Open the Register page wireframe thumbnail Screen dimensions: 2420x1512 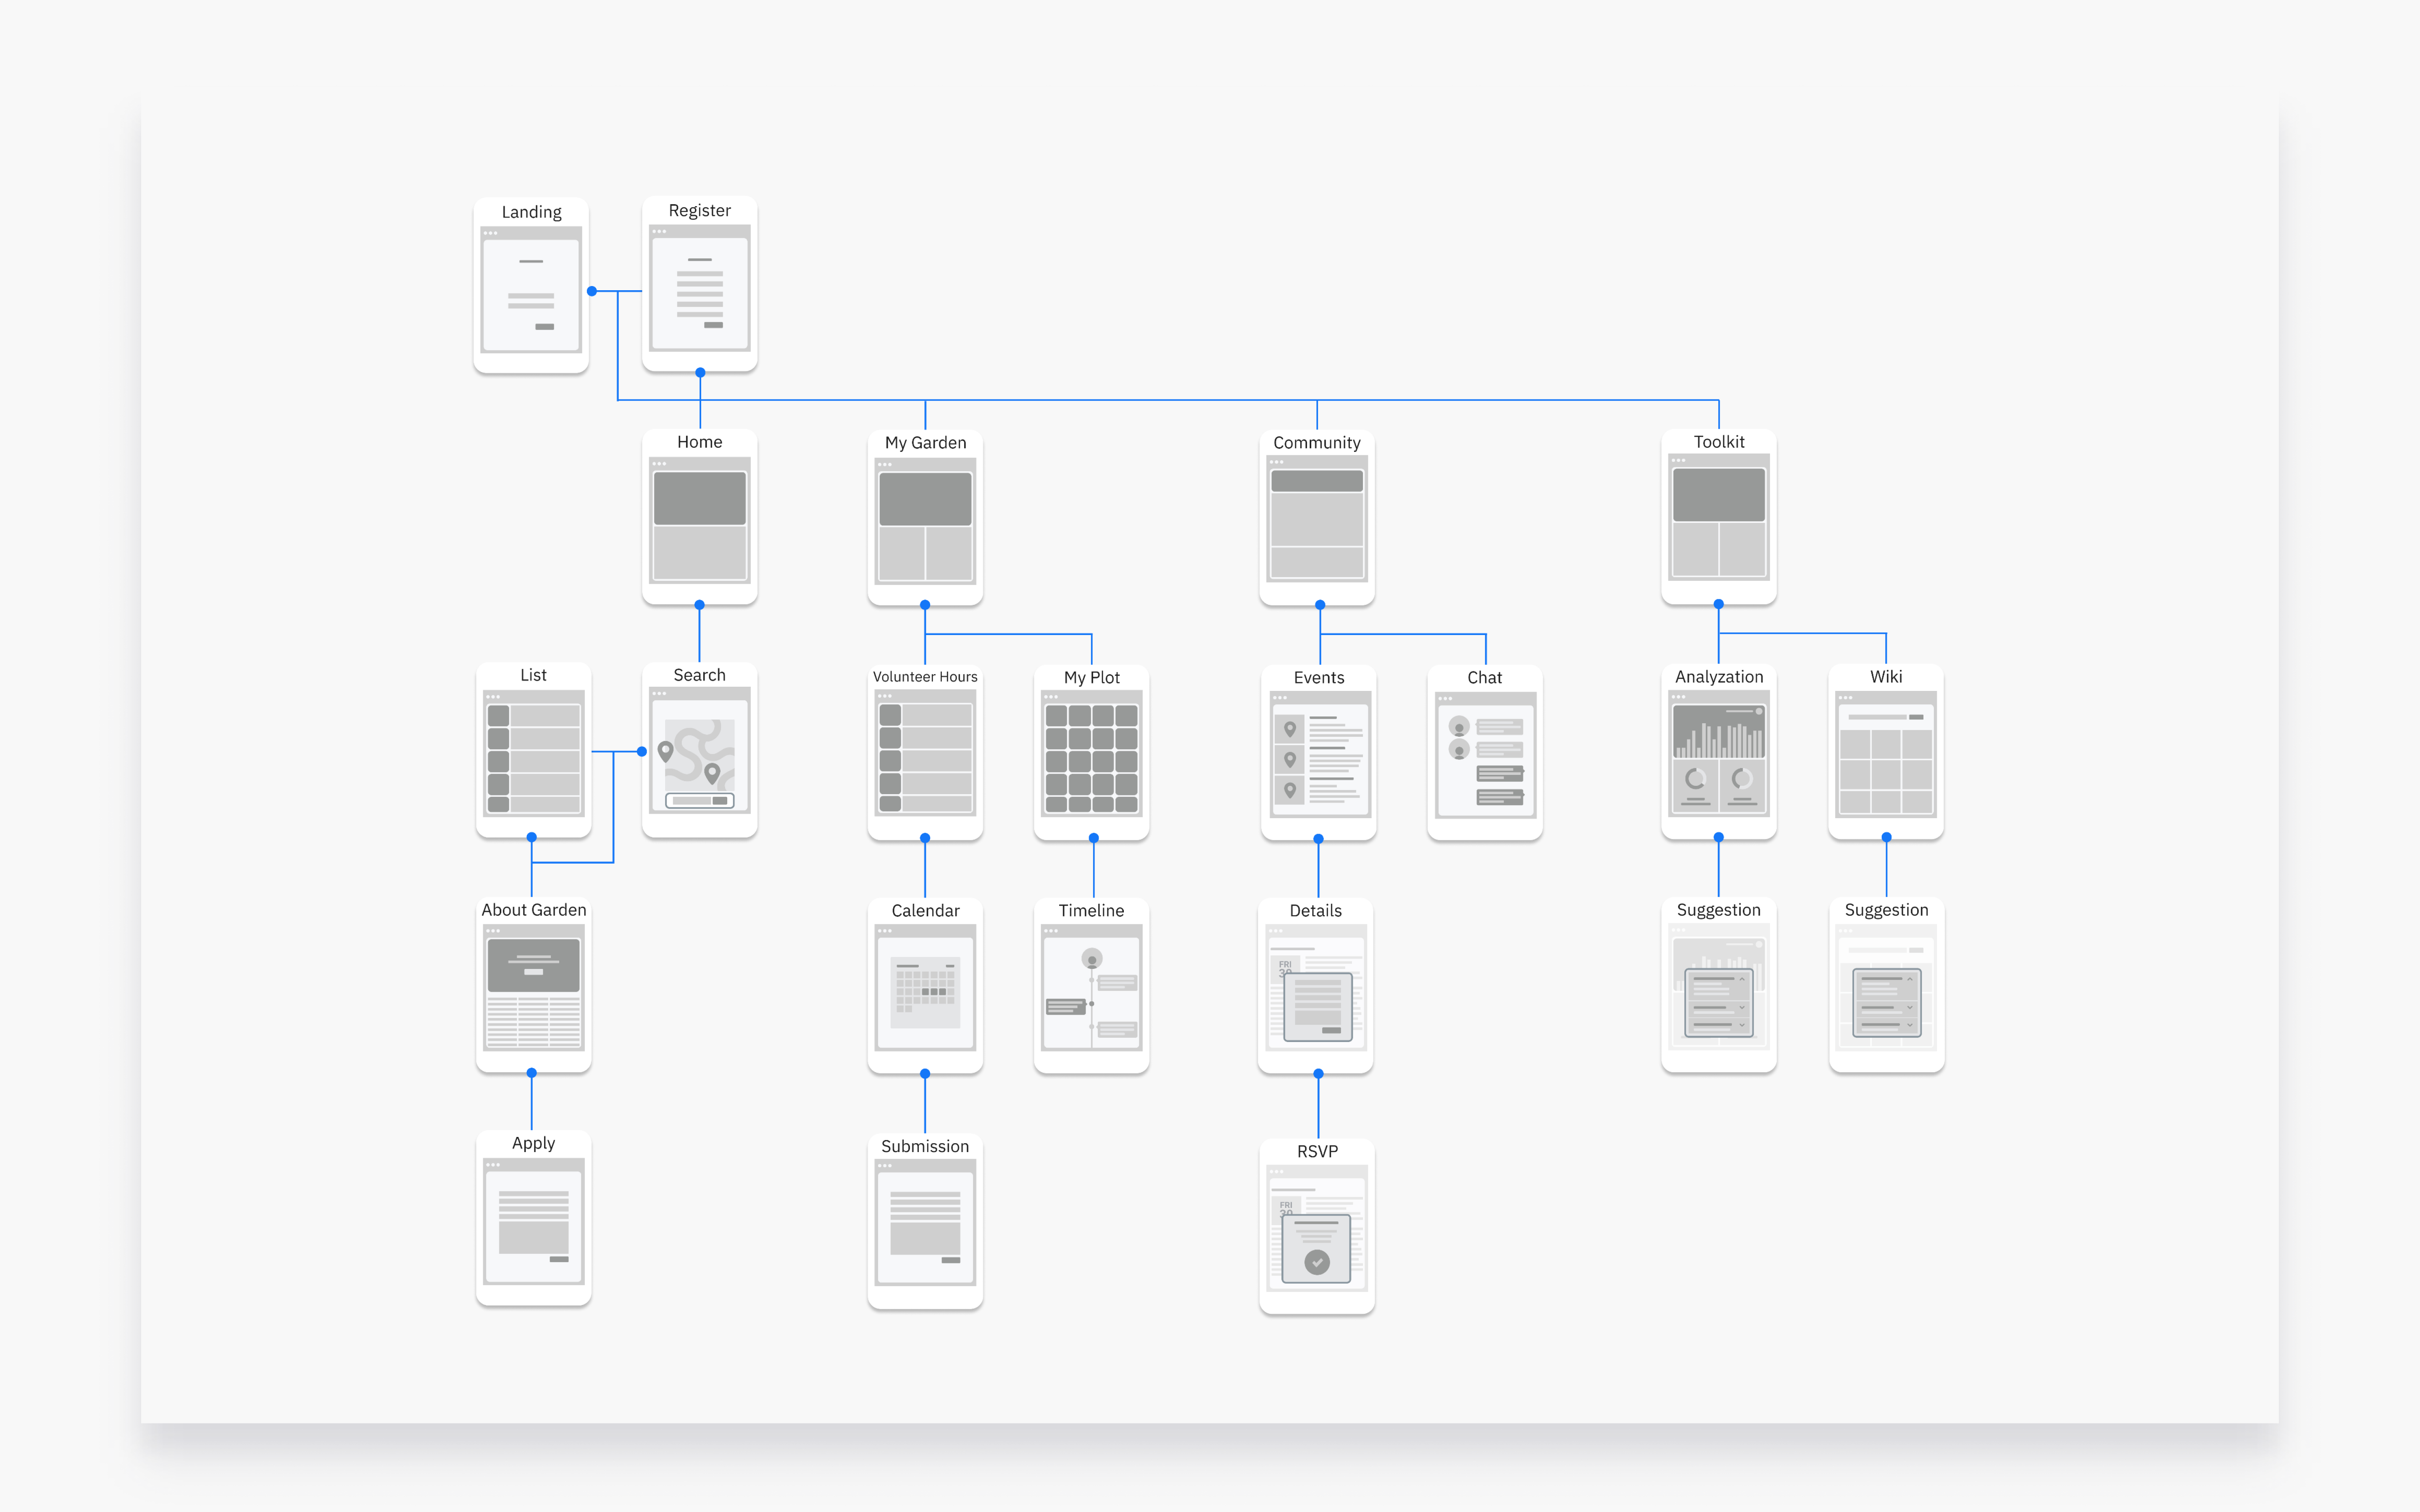pyautogui.click(x=699, y=288)
